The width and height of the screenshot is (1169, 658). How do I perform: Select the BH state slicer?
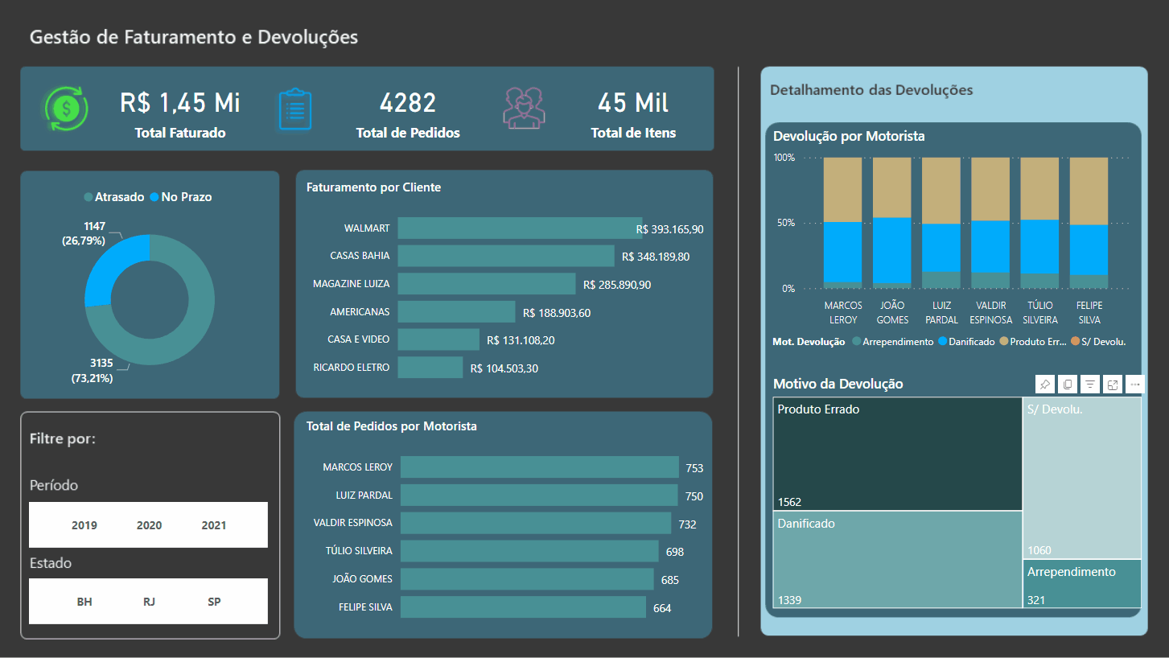coord(84,602)
